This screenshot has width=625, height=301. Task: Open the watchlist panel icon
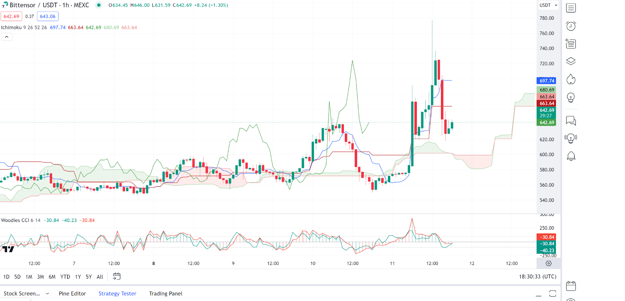point(571,8)
